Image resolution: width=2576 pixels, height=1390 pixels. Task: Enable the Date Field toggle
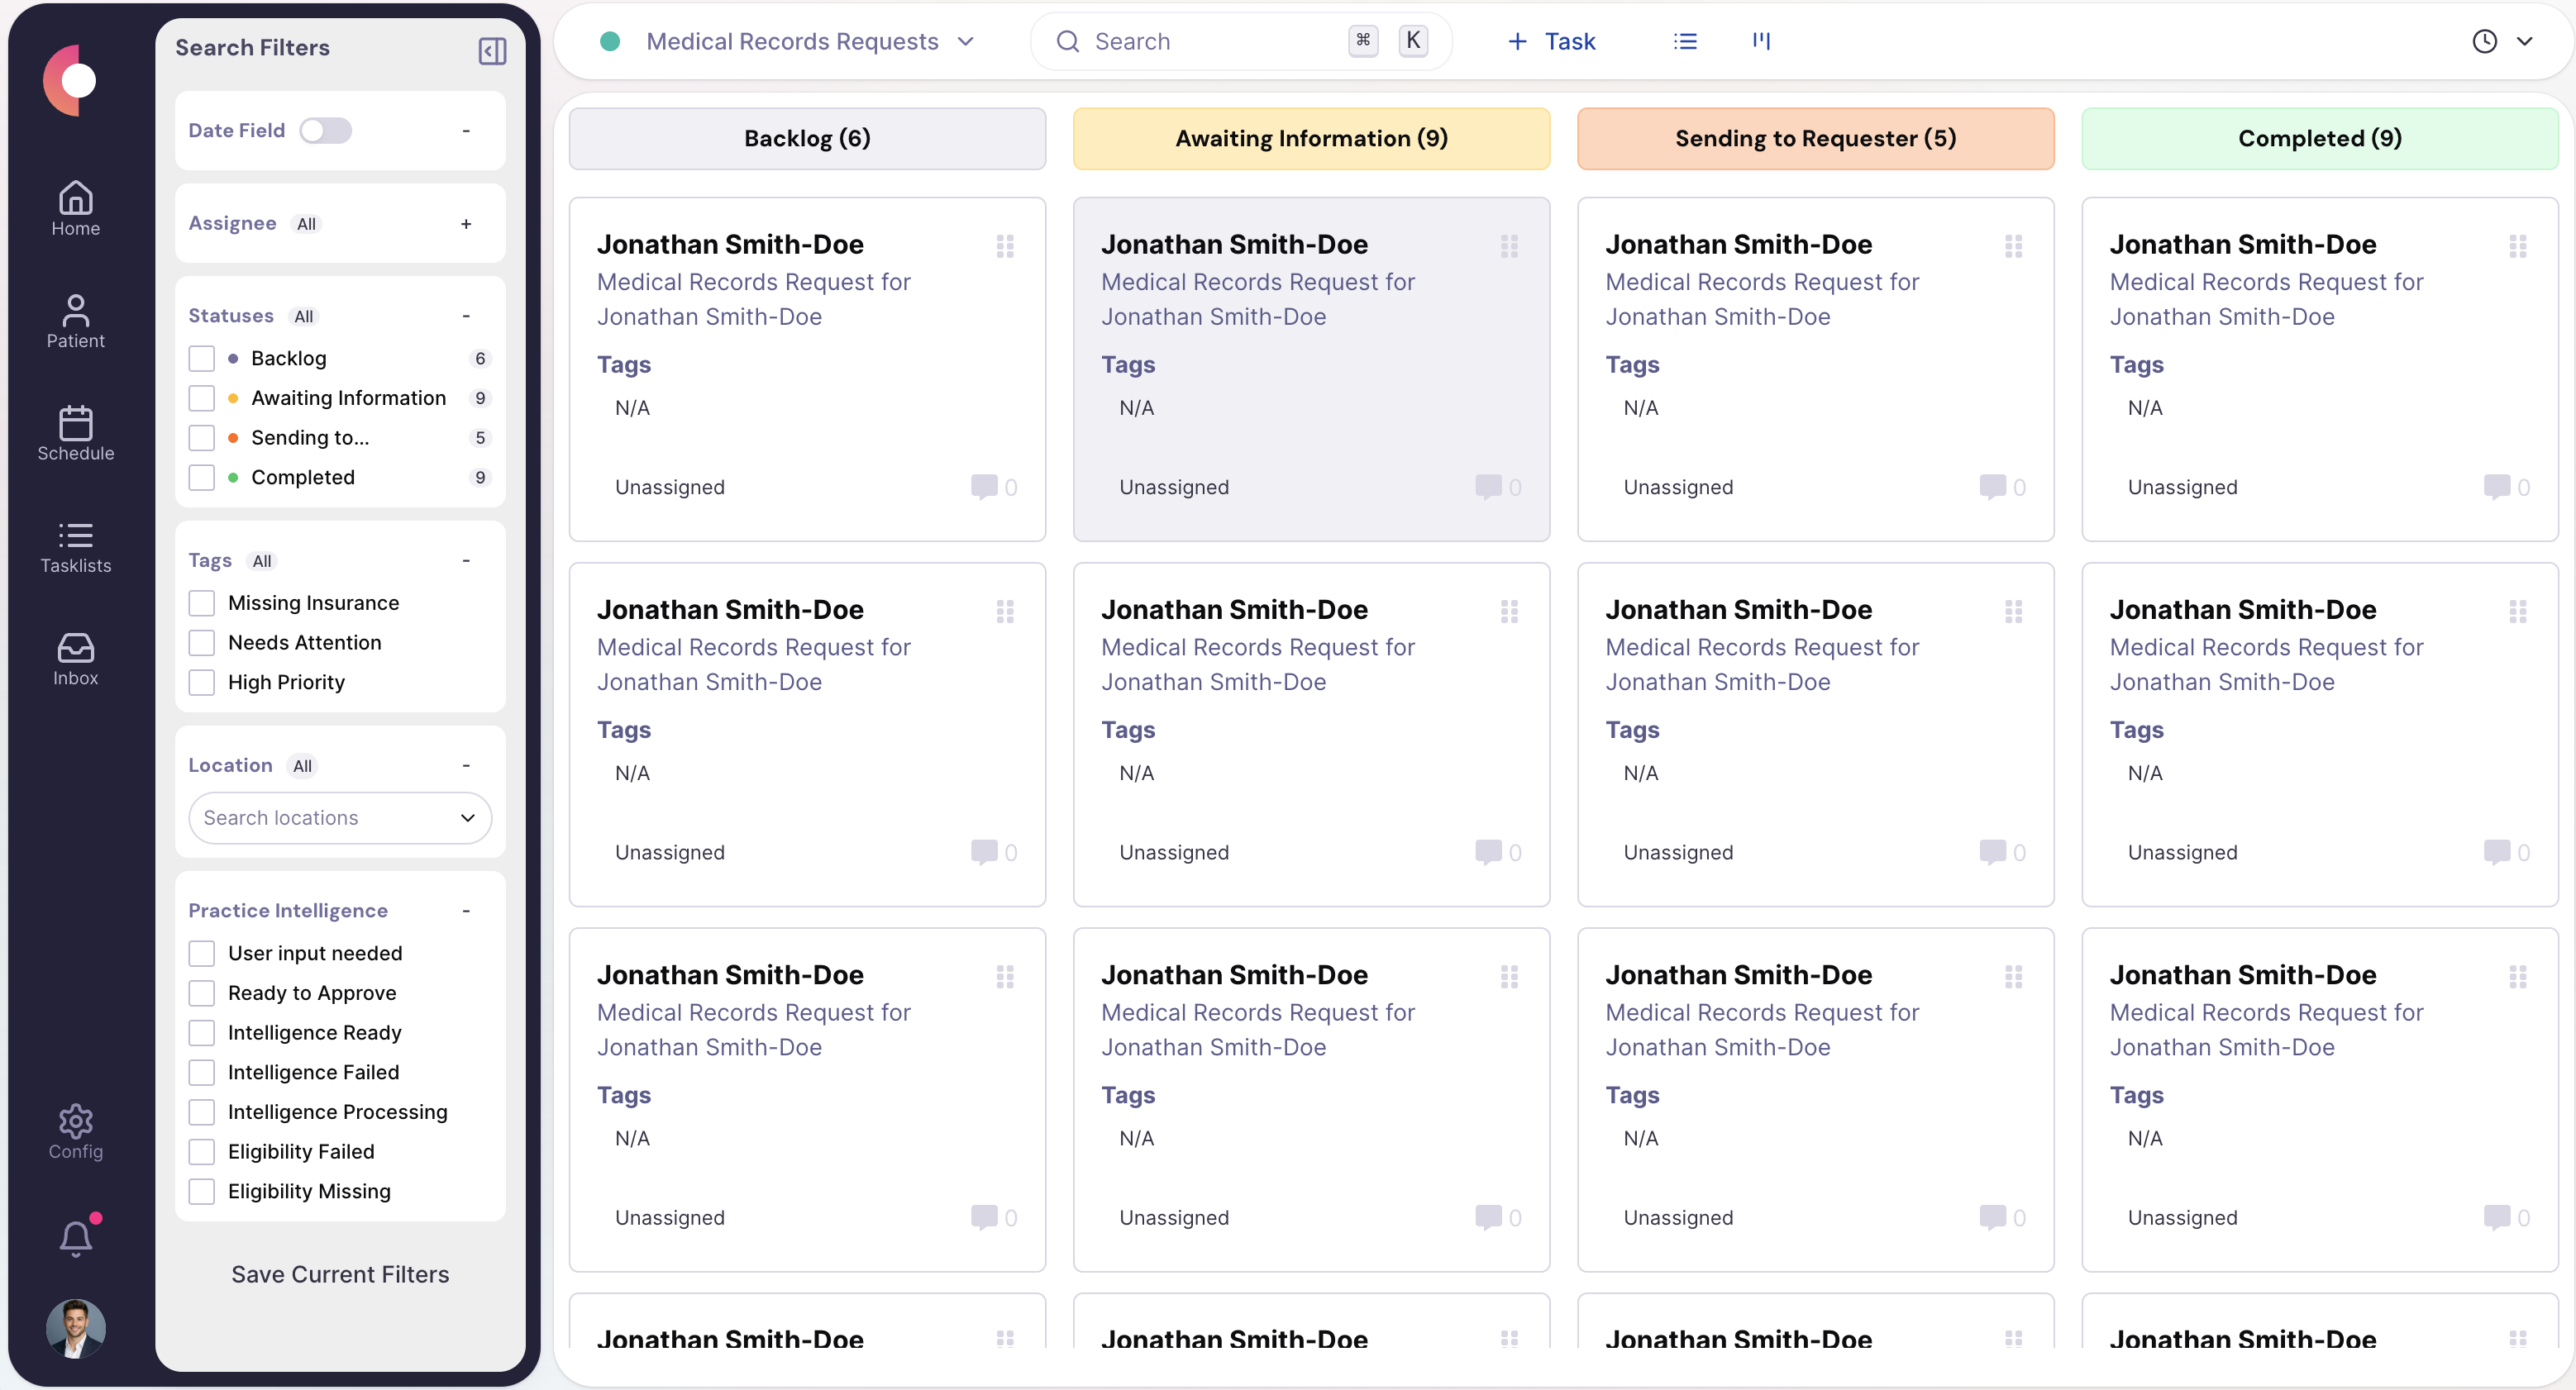coord(324,130)
